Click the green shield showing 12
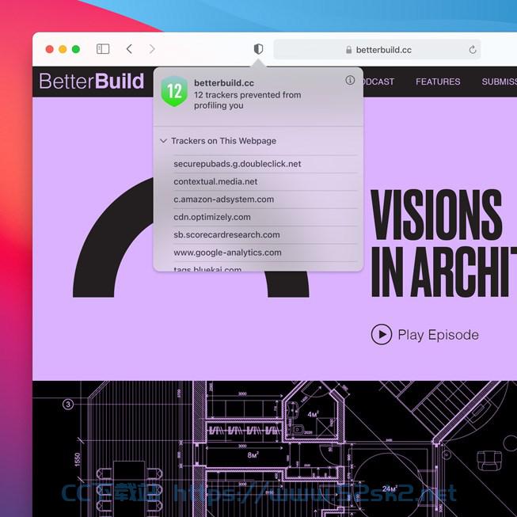The height and width of the screenshot is (517, 517). point(174,91)
